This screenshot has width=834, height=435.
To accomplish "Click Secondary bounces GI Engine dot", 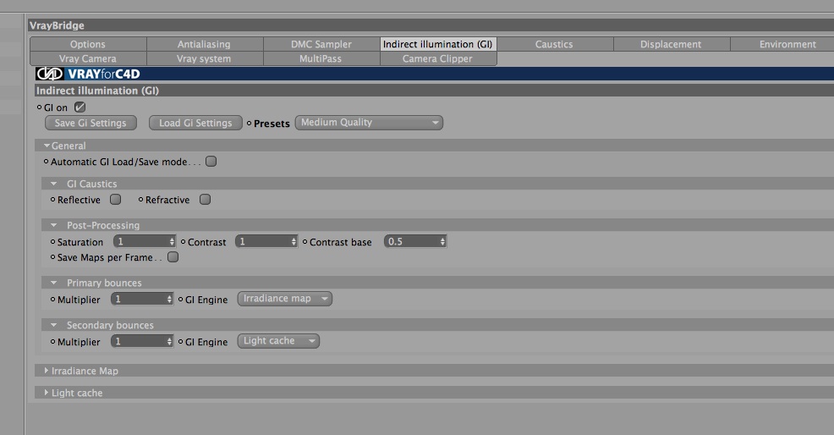I will 180,341.
